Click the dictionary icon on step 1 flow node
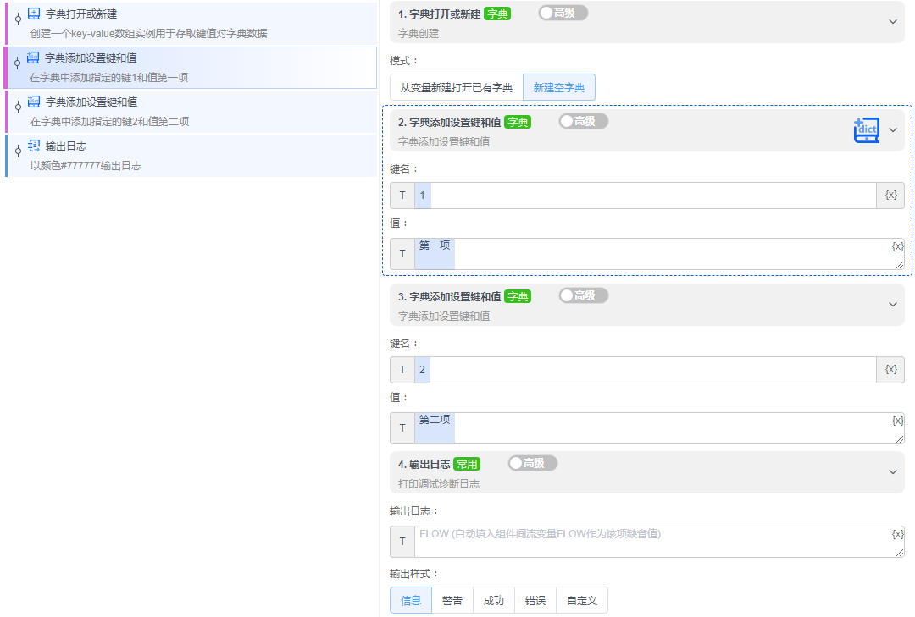The image size is (915, 617). (x=34, y=14)
